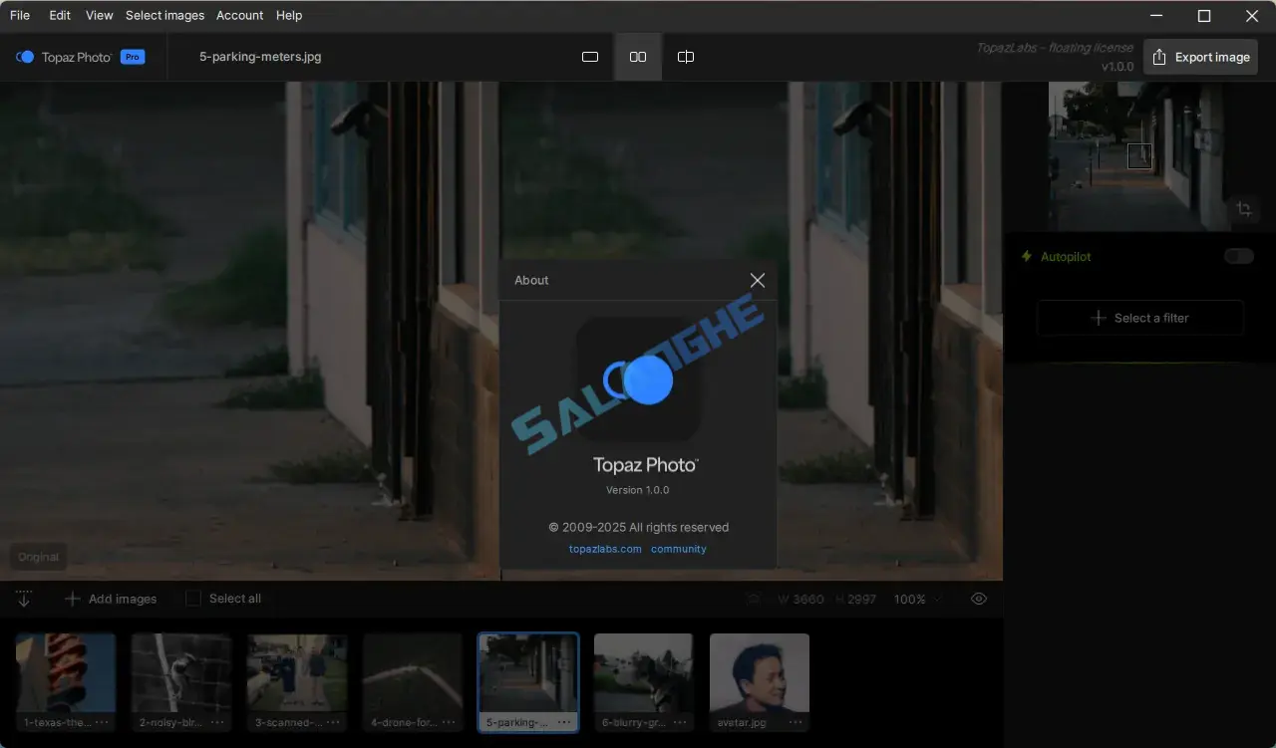
Task: Click the Topaz Photo logo icon
Action: pyautogui.click(x=24, y=57)
